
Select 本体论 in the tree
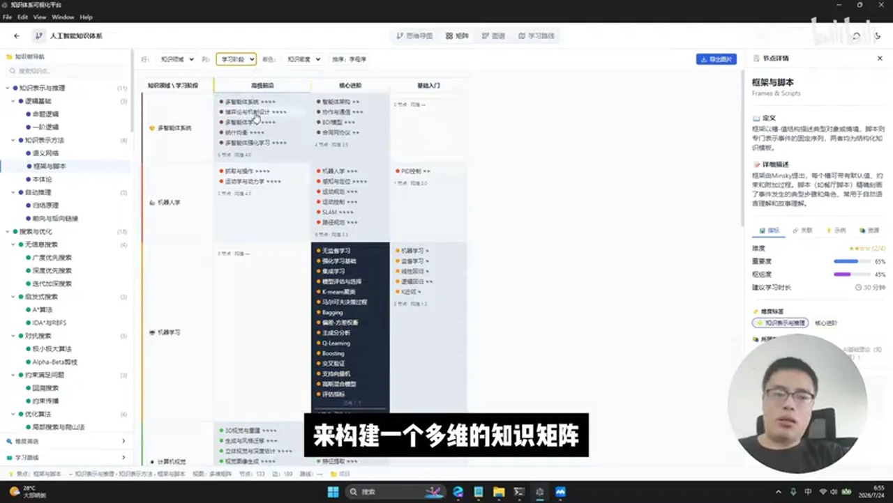43,179
